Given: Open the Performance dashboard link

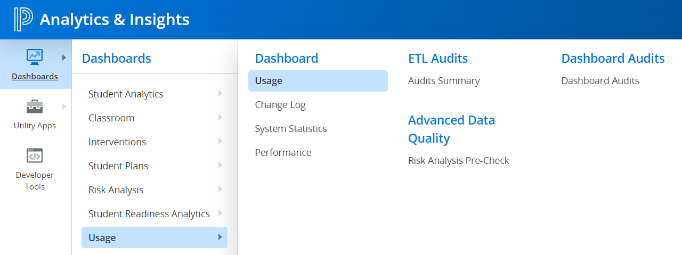Looking at the screenshot, I should point(283,153).
